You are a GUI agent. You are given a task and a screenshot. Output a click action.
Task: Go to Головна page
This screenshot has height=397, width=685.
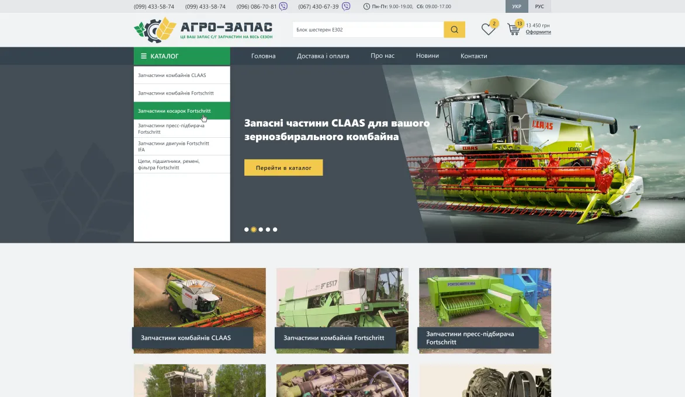[264, 56]
